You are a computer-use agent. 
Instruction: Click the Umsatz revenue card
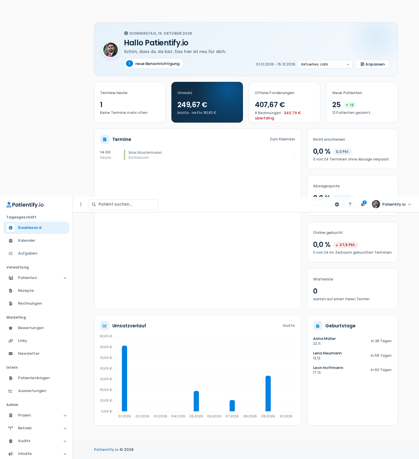point(207,102)
